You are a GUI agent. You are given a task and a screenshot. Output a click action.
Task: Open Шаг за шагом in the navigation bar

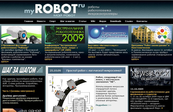click(x=67, y=21)
